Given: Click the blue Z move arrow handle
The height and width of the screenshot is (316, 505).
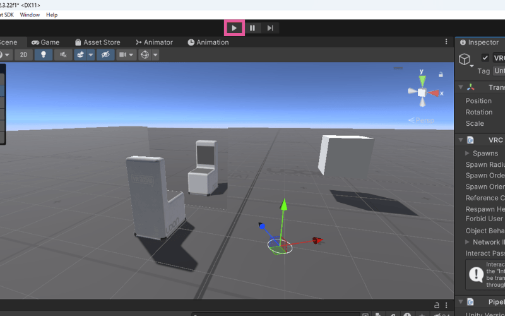Looking at the screenshot, I should (261, 226).
